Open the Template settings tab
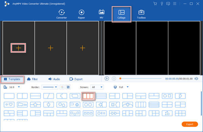The height and width of the screenshot is (132, 203). point(12,79)
